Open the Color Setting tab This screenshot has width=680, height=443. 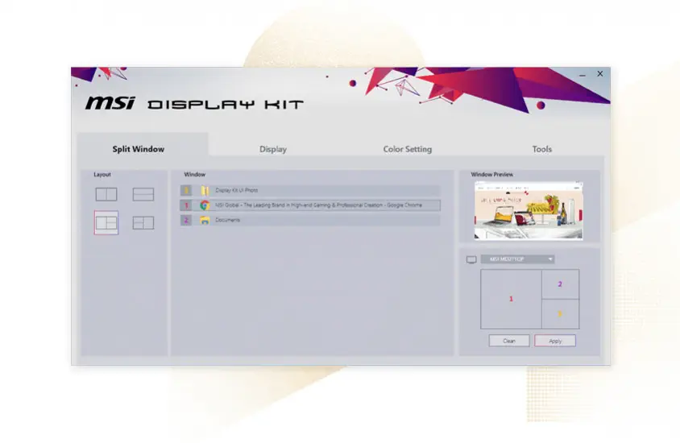(407, 149)
